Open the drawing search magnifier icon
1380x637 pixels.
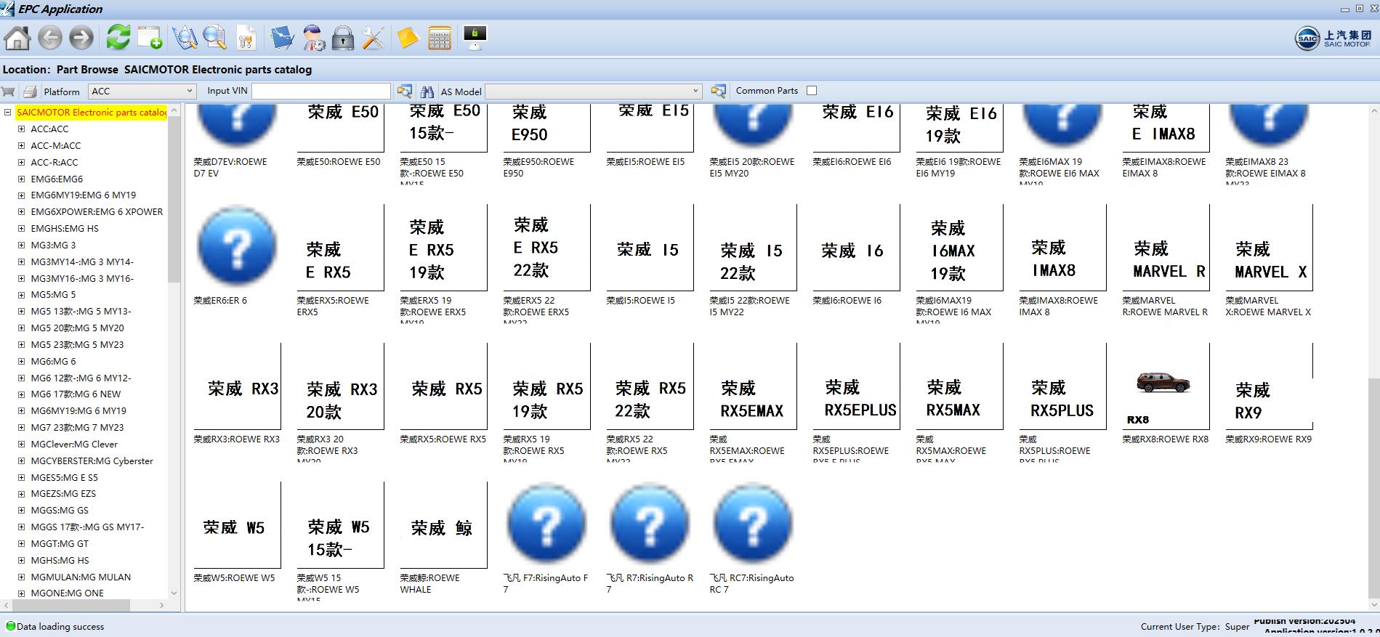tap(185, 38)
